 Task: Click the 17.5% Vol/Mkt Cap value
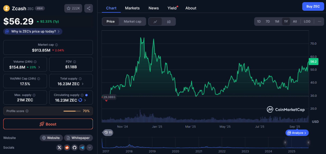25,84
